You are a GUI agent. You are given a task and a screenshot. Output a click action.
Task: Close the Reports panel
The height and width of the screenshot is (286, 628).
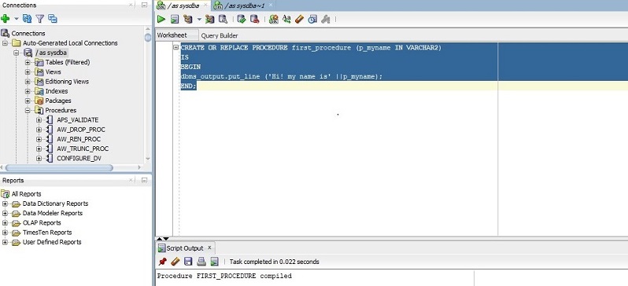[131, 181]
